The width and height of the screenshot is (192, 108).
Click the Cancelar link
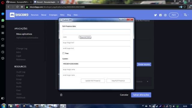point(124,95)
